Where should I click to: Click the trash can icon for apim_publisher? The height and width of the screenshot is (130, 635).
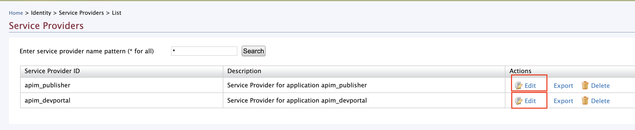coord(585,86)
